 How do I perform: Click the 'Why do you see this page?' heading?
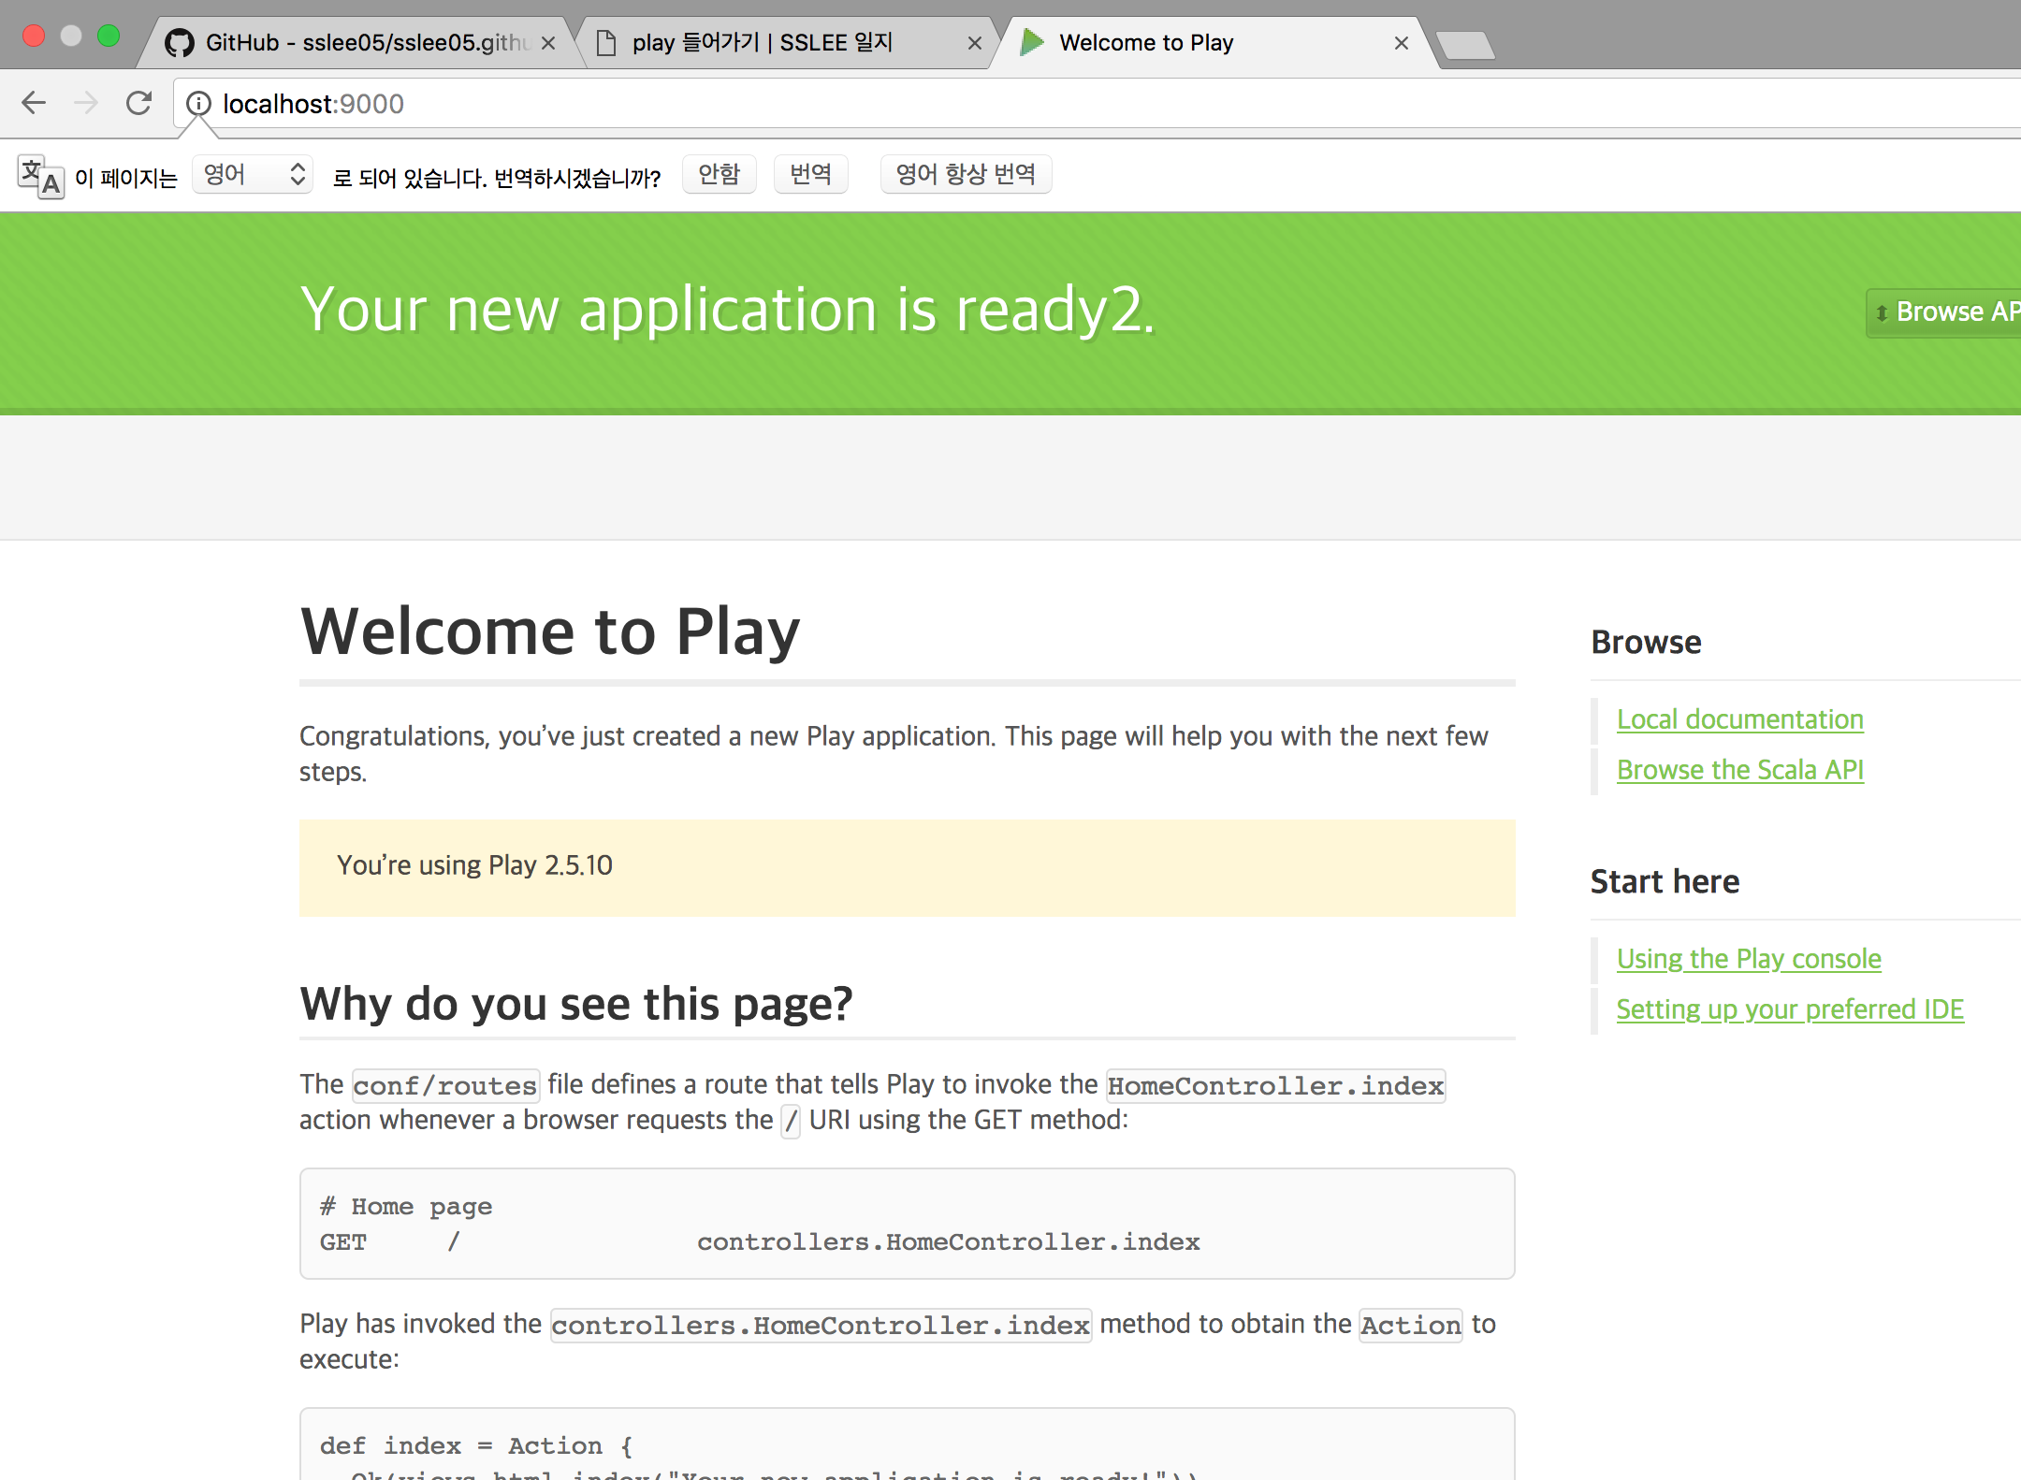[x=576, y=1004]
